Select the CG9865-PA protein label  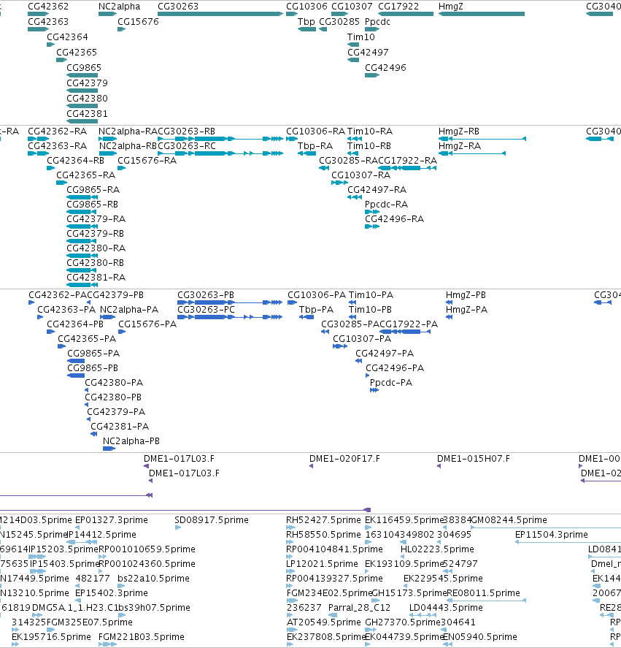[93, 354]
